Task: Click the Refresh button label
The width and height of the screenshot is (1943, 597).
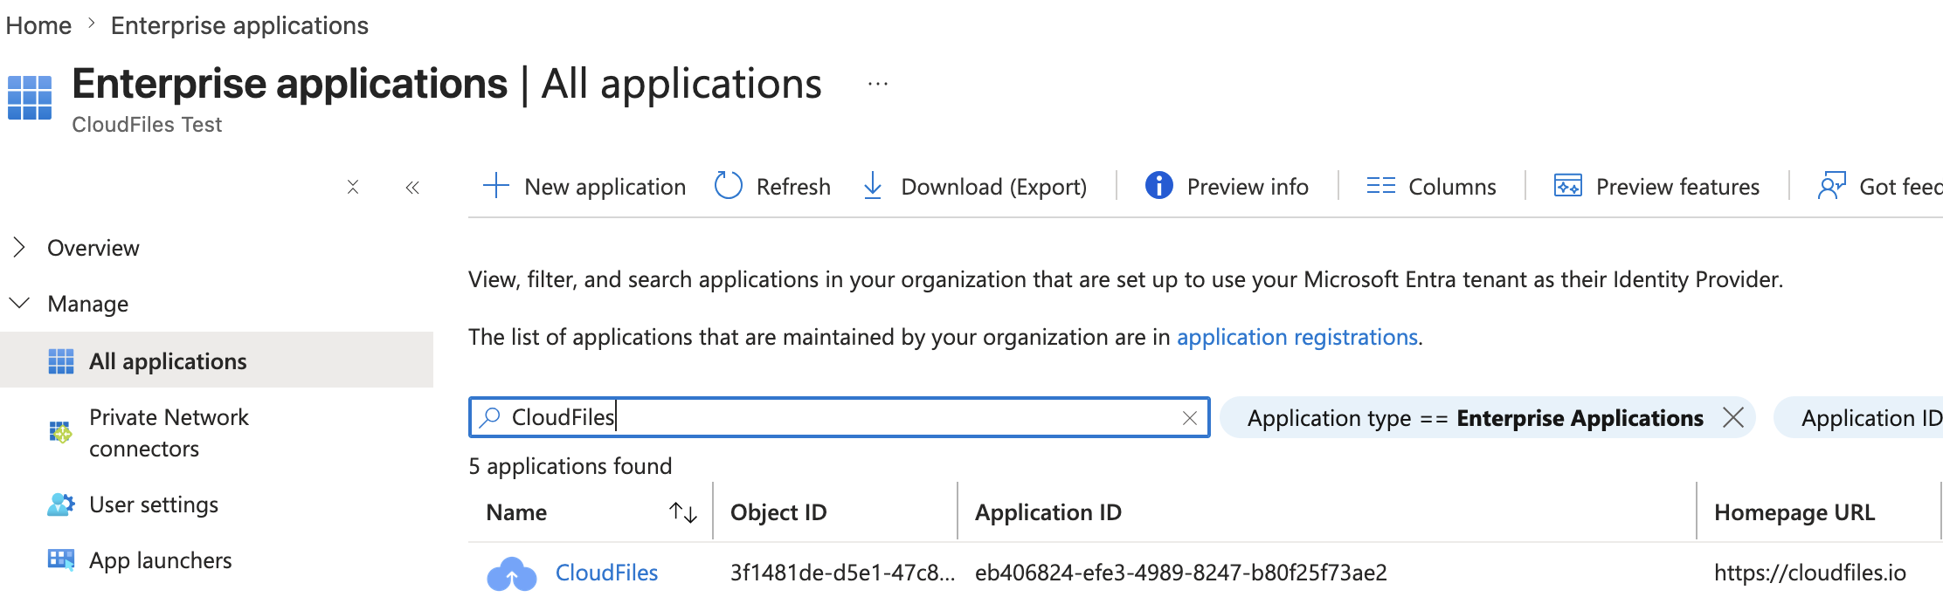Action: point(793,187)
